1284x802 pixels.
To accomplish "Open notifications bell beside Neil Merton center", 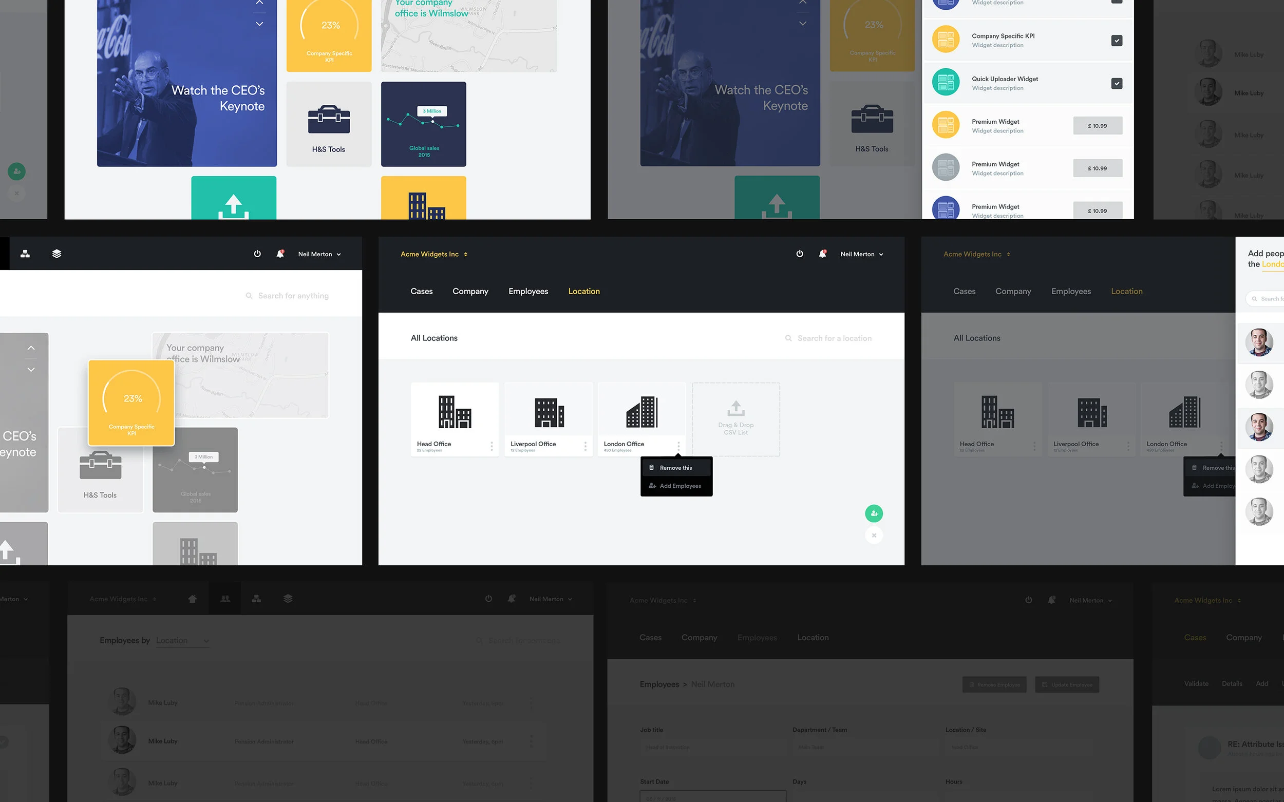I will (x=822, y=254).
